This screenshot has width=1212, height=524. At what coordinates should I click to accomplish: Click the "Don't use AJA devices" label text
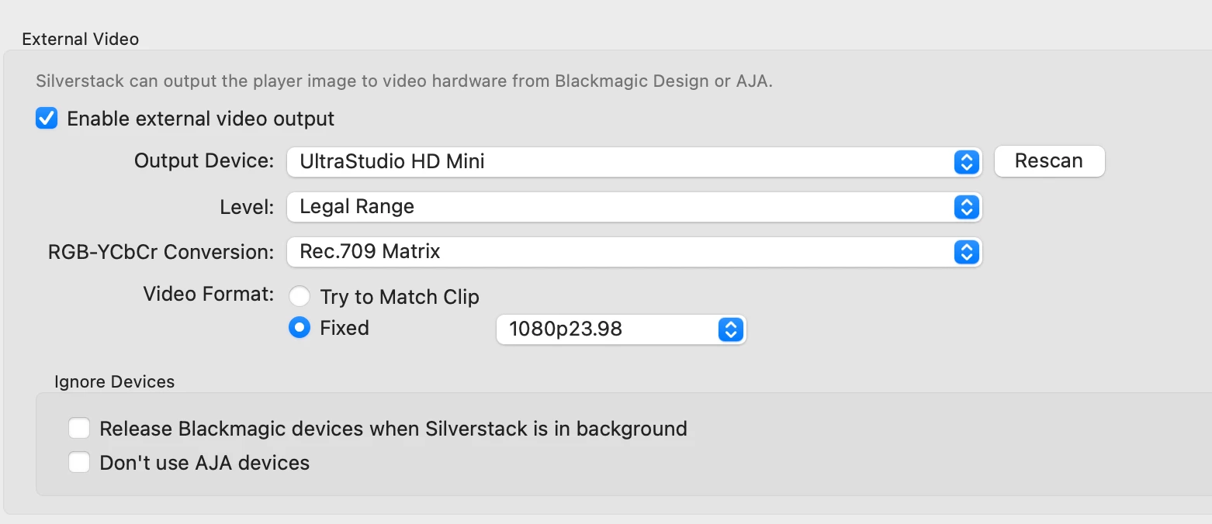[205, 463]
